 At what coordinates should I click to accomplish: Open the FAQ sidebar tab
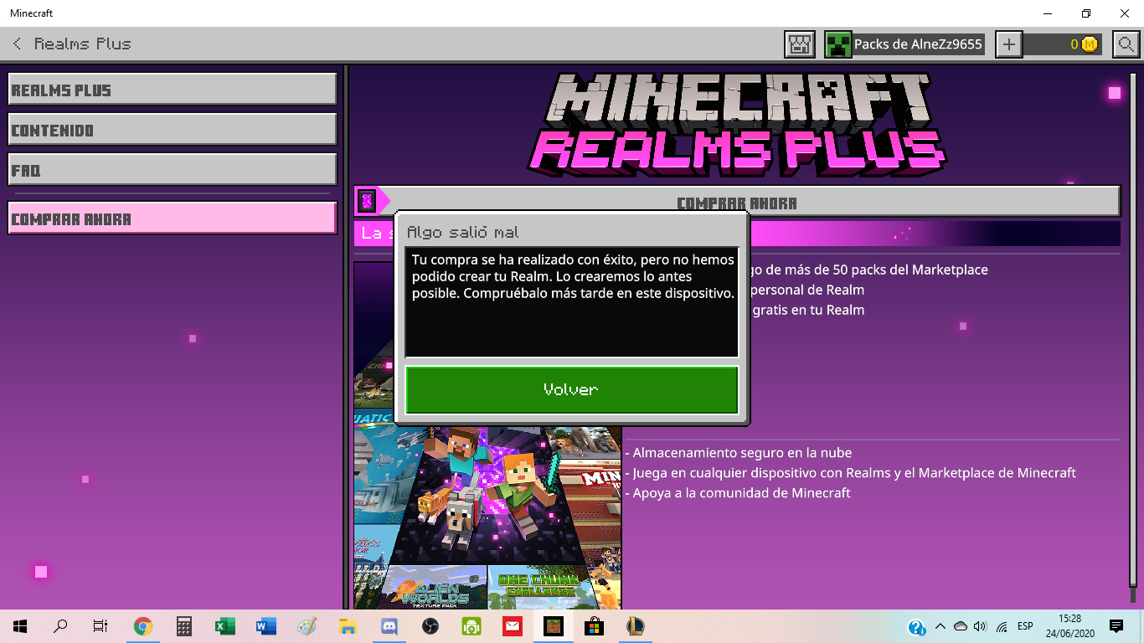[173, 170]
